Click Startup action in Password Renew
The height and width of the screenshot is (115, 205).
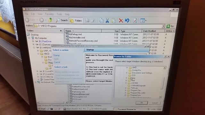click(56, 55)
